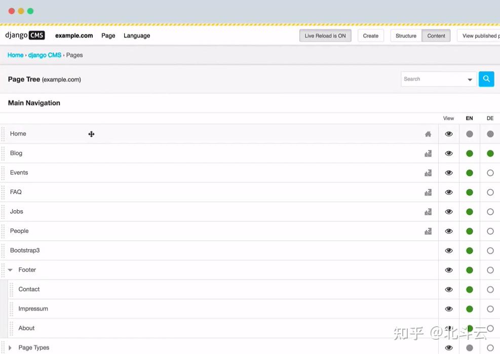This screenshot has width=500, height=354.
Task: Click the View published button
Action: 479,36
